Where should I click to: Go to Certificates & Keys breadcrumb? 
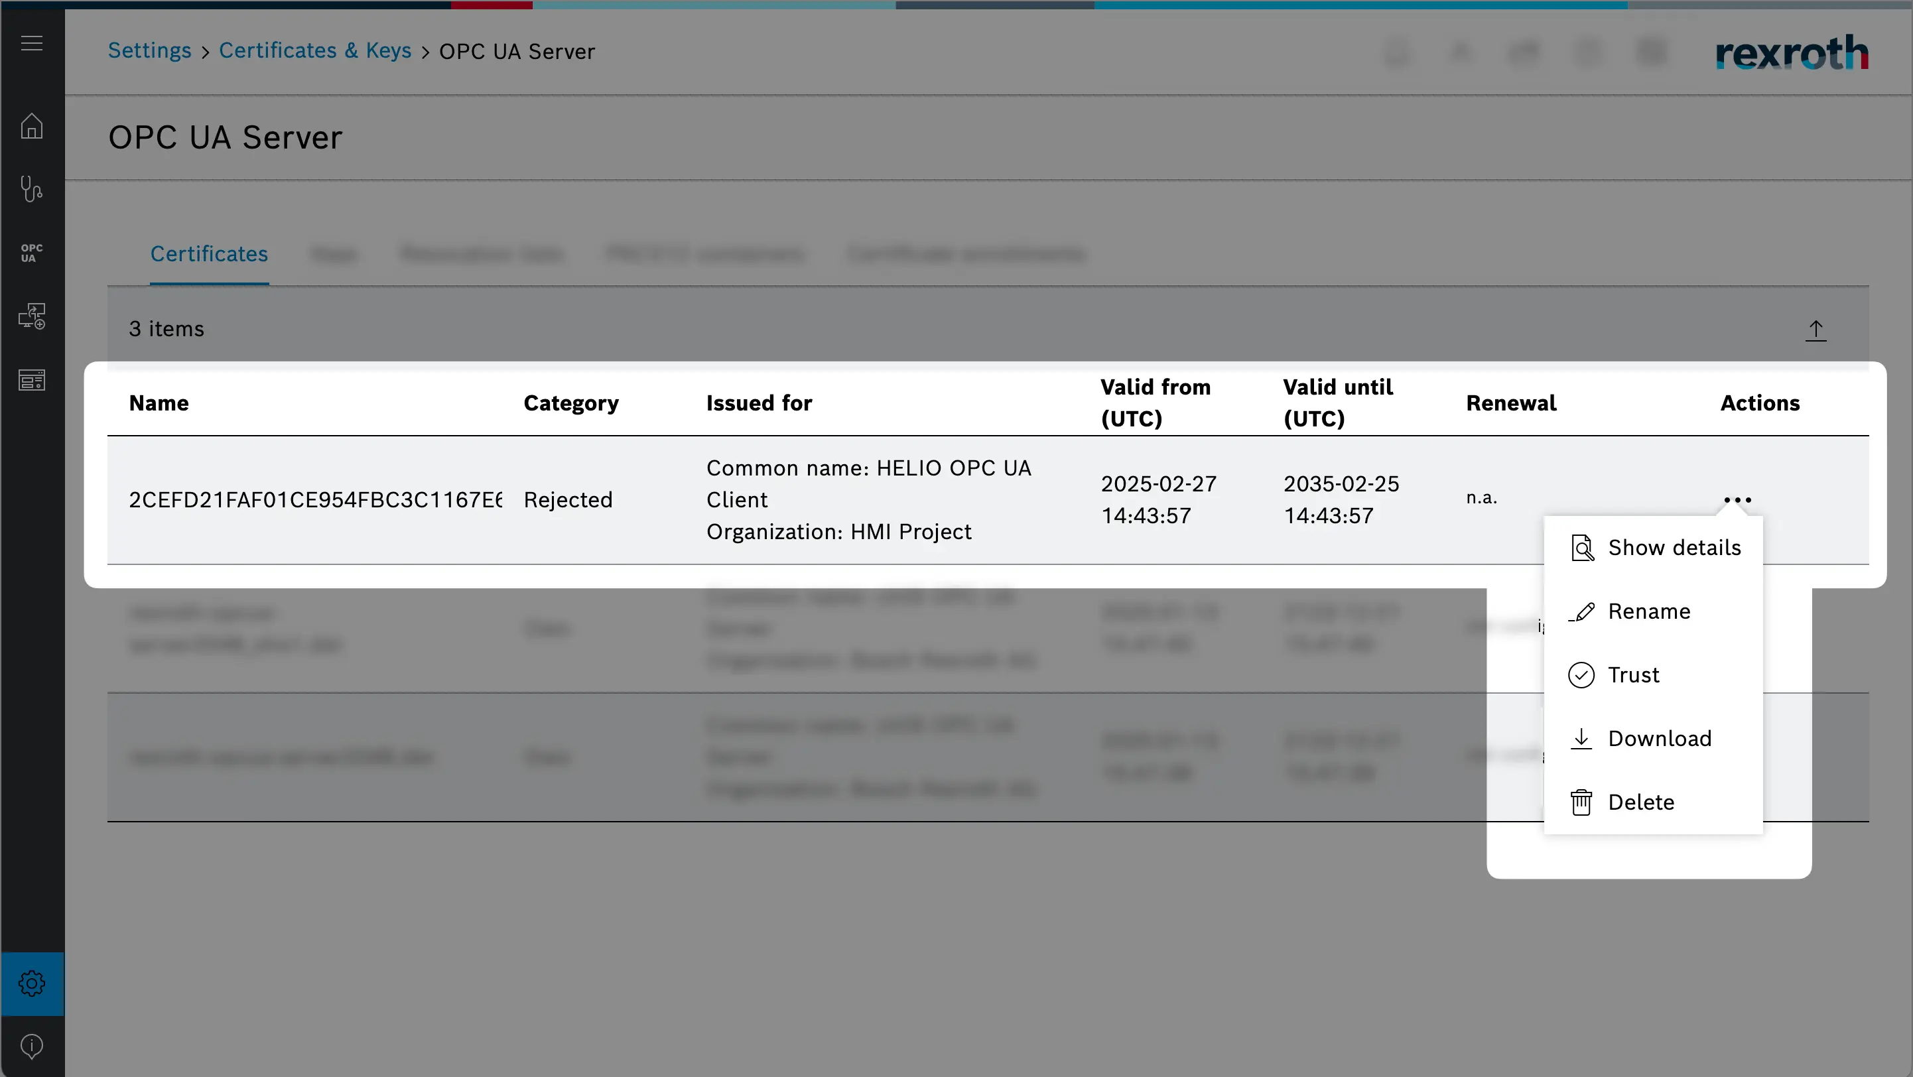315,50
